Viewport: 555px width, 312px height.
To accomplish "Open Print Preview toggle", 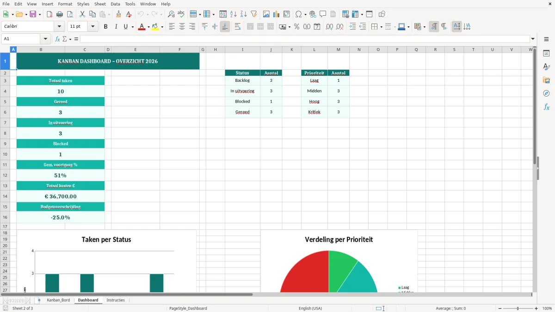I will point(70,14).
